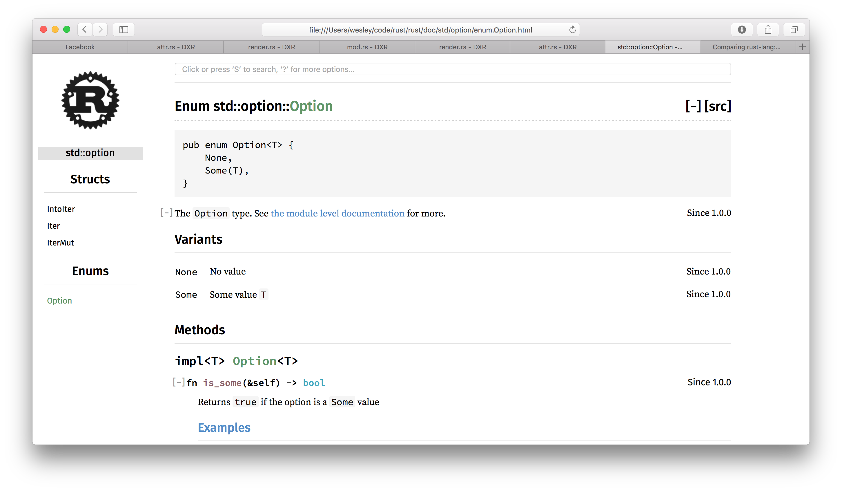842x491 pixels.
Task: Collapse all docs with top [-] toggle
Action: [693, 106]
